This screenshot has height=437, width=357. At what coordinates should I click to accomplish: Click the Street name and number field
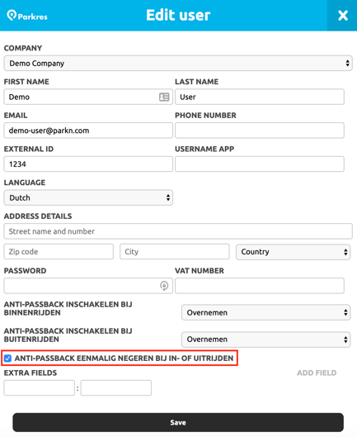click(178, 231)
